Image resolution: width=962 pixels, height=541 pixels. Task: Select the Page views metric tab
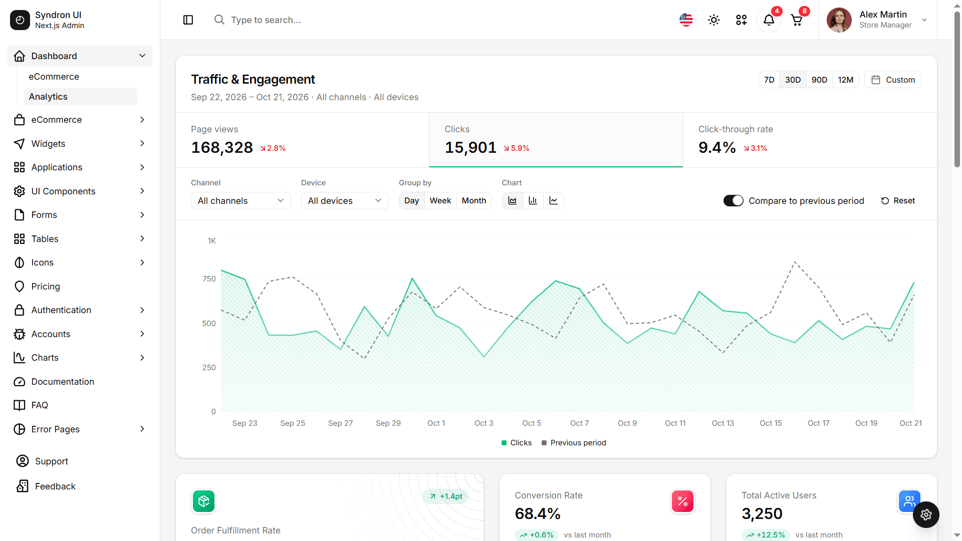point(302,140)
